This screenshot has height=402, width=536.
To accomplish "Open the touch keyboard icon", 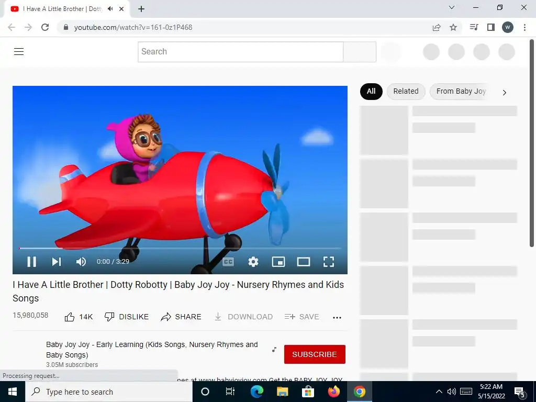I will coord(466,392).
